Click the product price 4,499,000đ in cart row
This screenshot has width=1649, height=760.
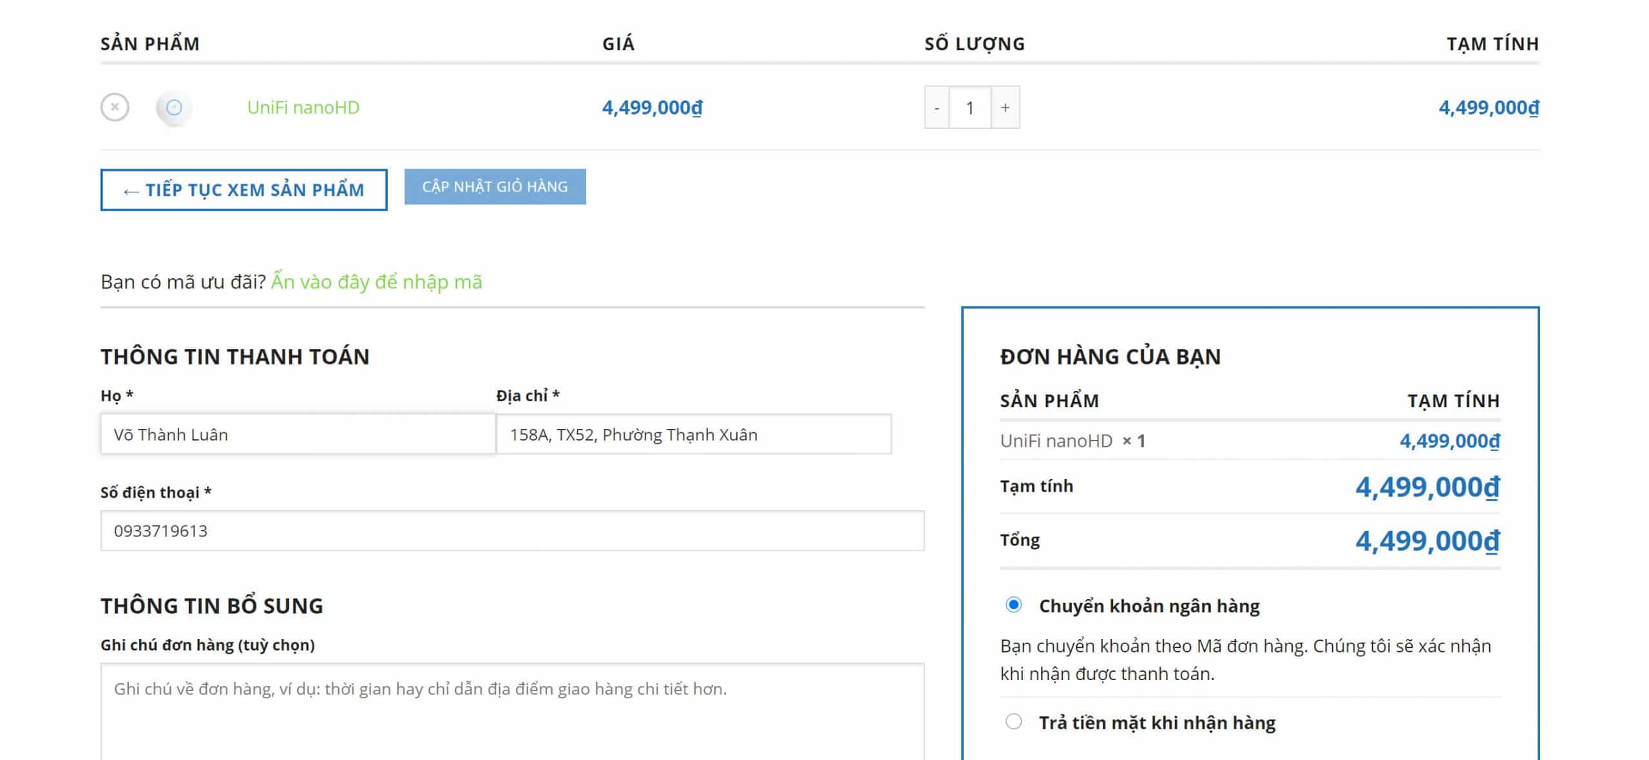click(652, 108)
